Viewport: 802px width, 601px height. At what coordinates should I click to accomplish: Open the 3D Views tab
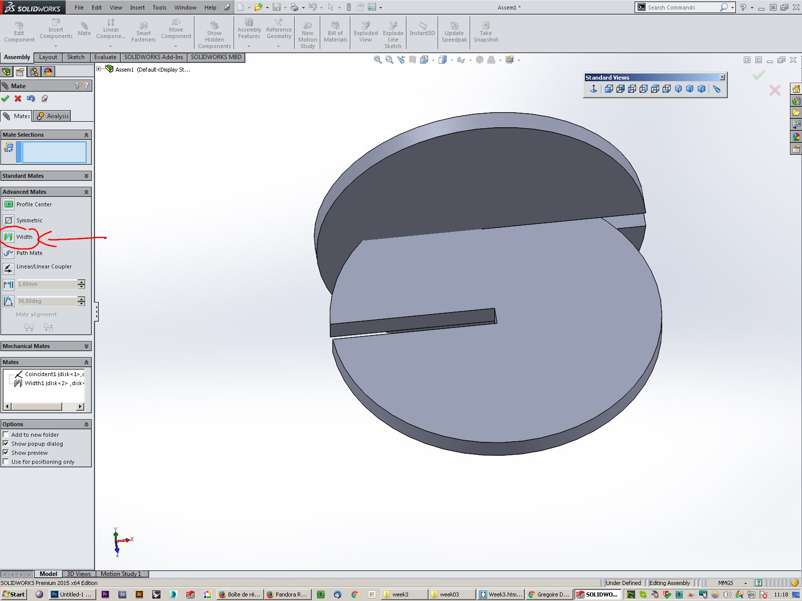click(79, 574)
